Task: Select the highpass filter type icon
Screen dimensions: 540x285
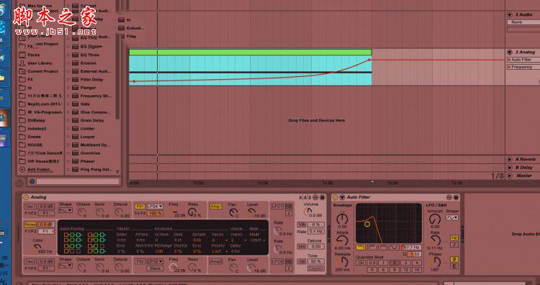Action: [372, 247]
